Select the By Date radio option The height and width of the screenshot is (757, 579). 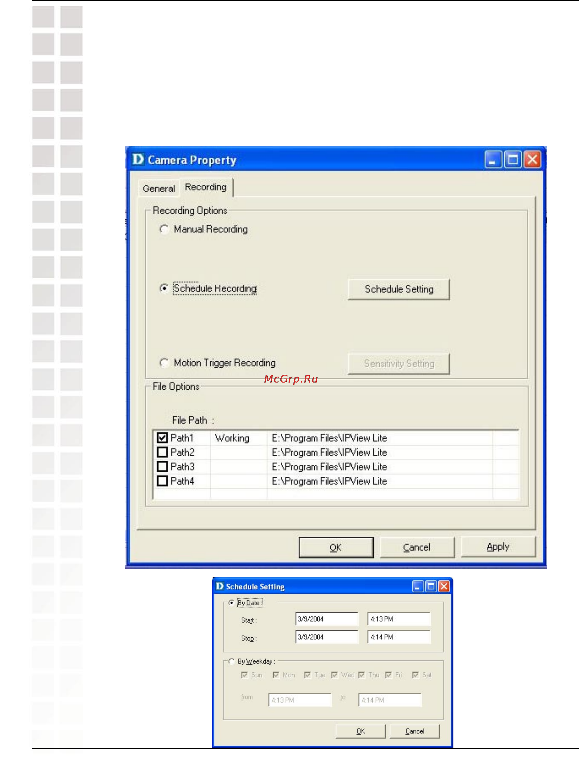(x=231, y=603)
